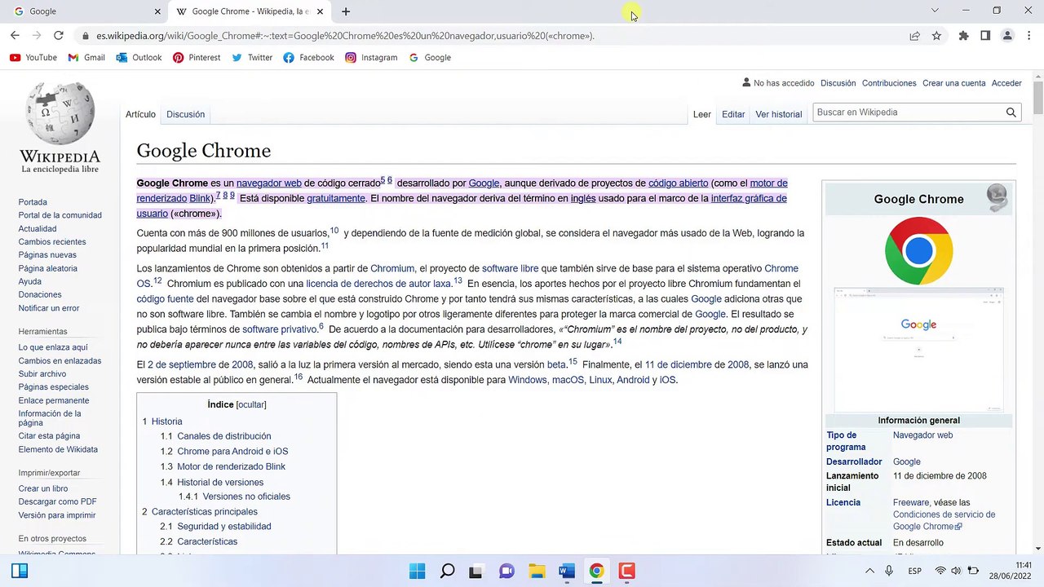The height and width of the screenshot is (587, 1044).
Task: Open Chrome's three-dot menu
Action: [x=1029, y=36]
